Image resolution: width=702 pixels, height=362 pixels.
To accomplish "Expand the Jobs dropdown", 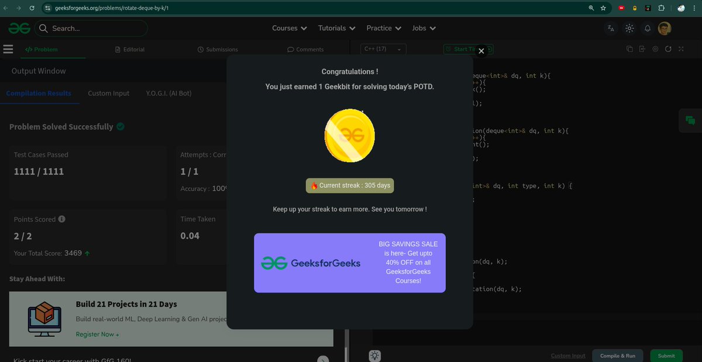I will [424, 28].
